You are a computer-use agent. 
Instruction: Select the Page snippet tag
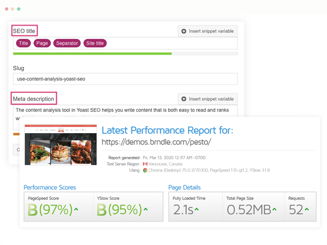pyautogui.click(x=42, y=43)
